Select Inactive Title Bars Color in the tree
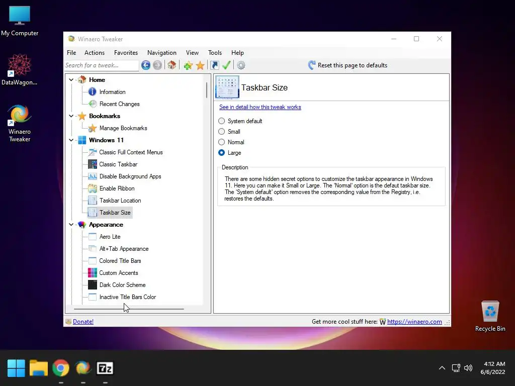The image size is (515, 386). tap(127, 297)
